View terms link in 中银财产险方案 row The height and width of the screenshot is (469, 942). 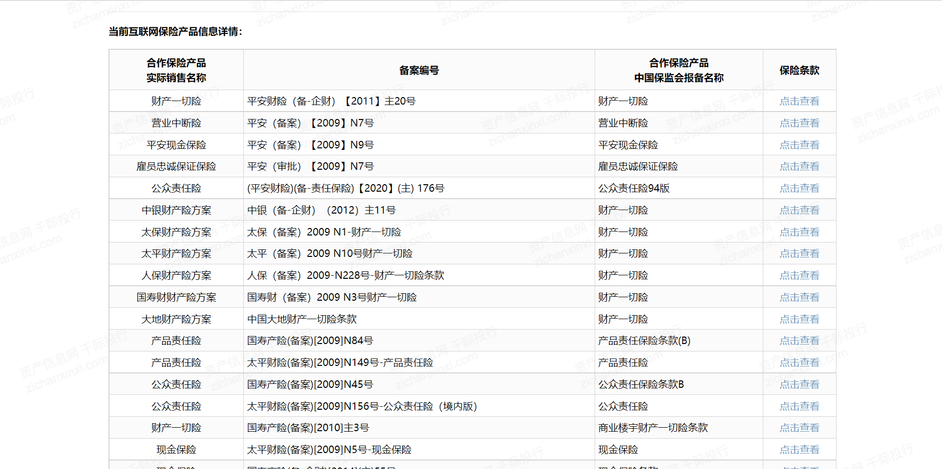click(x=799, y=210)
